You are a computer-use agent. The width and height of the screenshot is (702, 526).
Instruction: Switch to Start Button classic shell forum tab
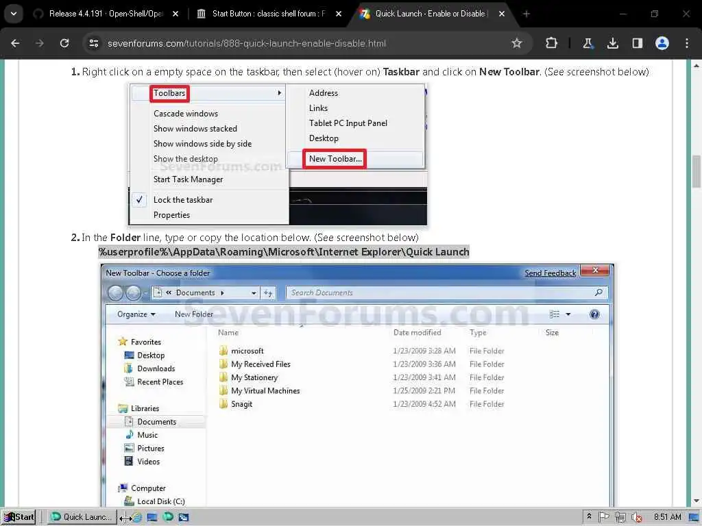point(268,14)
